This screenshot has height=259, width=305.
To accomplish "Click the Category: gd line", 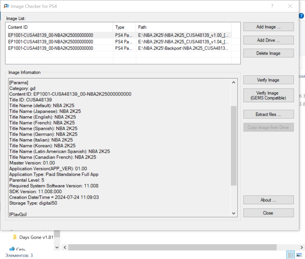I will [x=22, y=88].
